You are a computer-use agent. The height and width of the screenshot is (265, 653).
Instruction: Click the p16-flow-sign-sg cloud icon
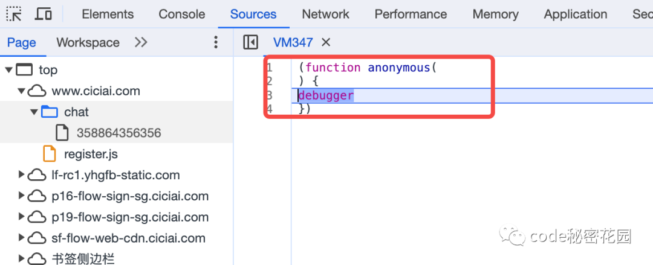point(37,196)
